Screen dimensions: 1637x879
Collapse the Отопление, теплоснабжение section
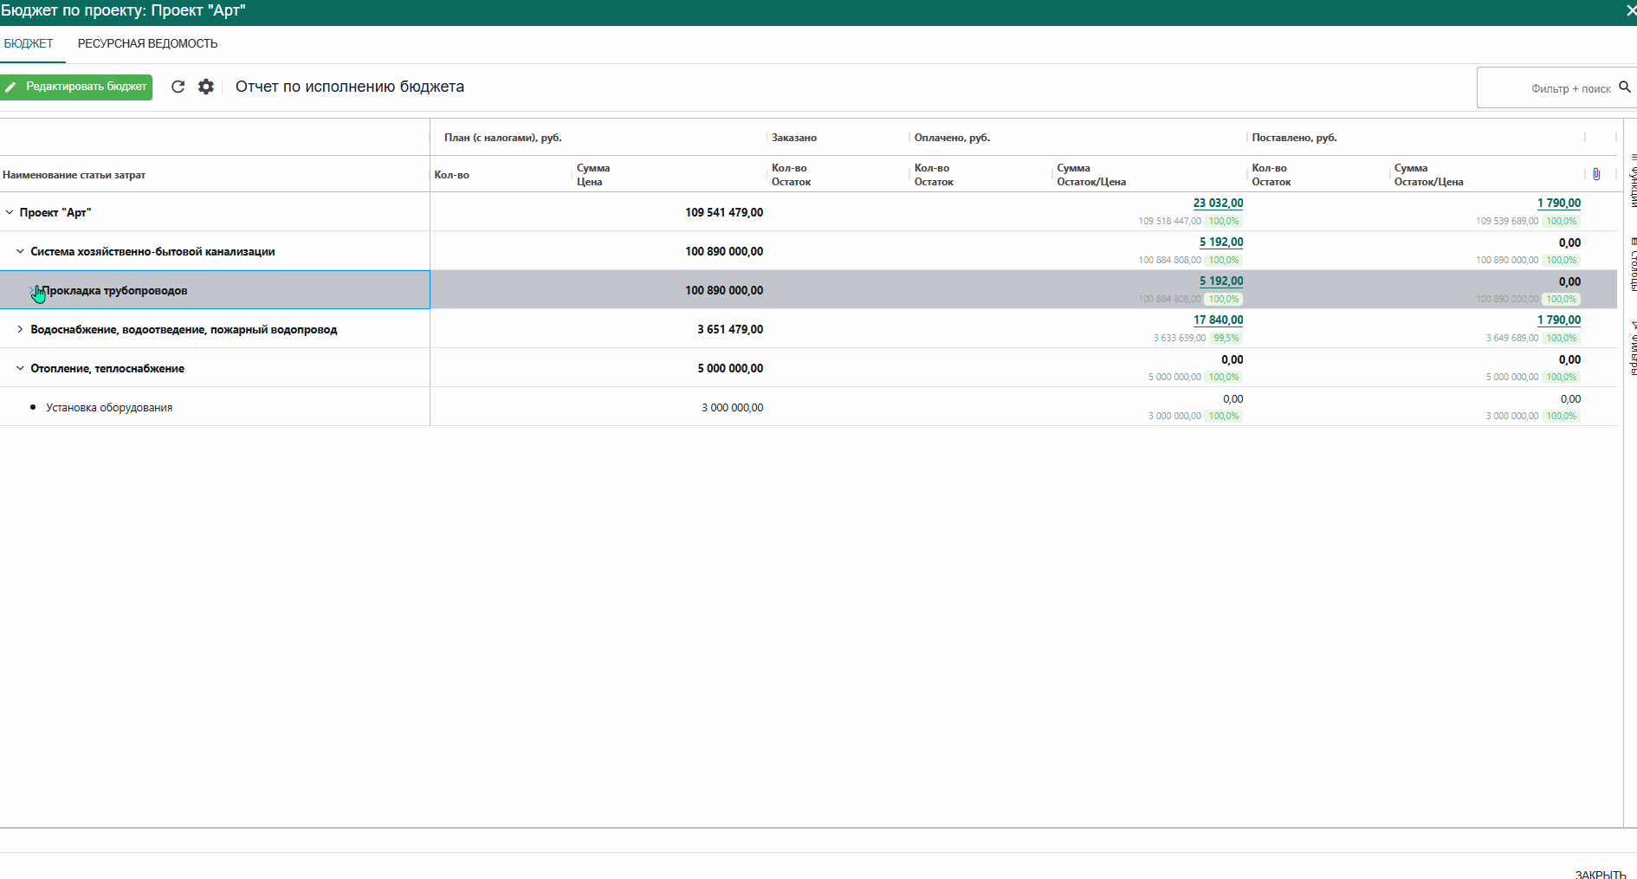point(20,368)
